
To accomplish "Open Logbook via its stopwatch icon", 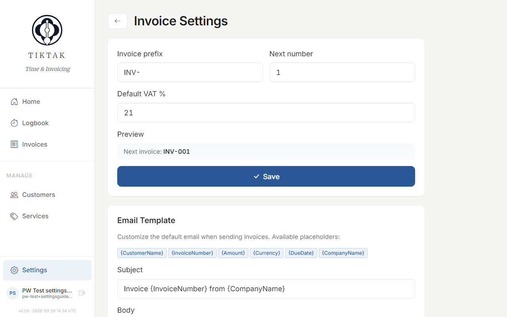I will [x=14, y=123].
